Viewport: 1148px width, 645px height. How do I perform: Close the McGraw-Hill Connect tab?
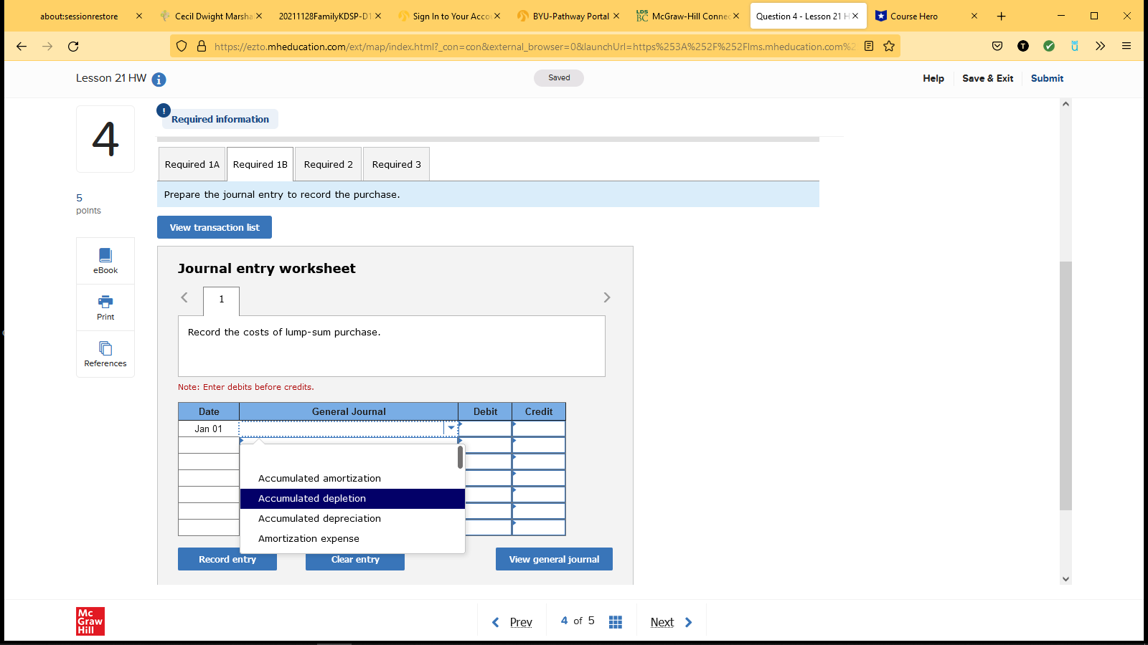(x=736, y=16)
